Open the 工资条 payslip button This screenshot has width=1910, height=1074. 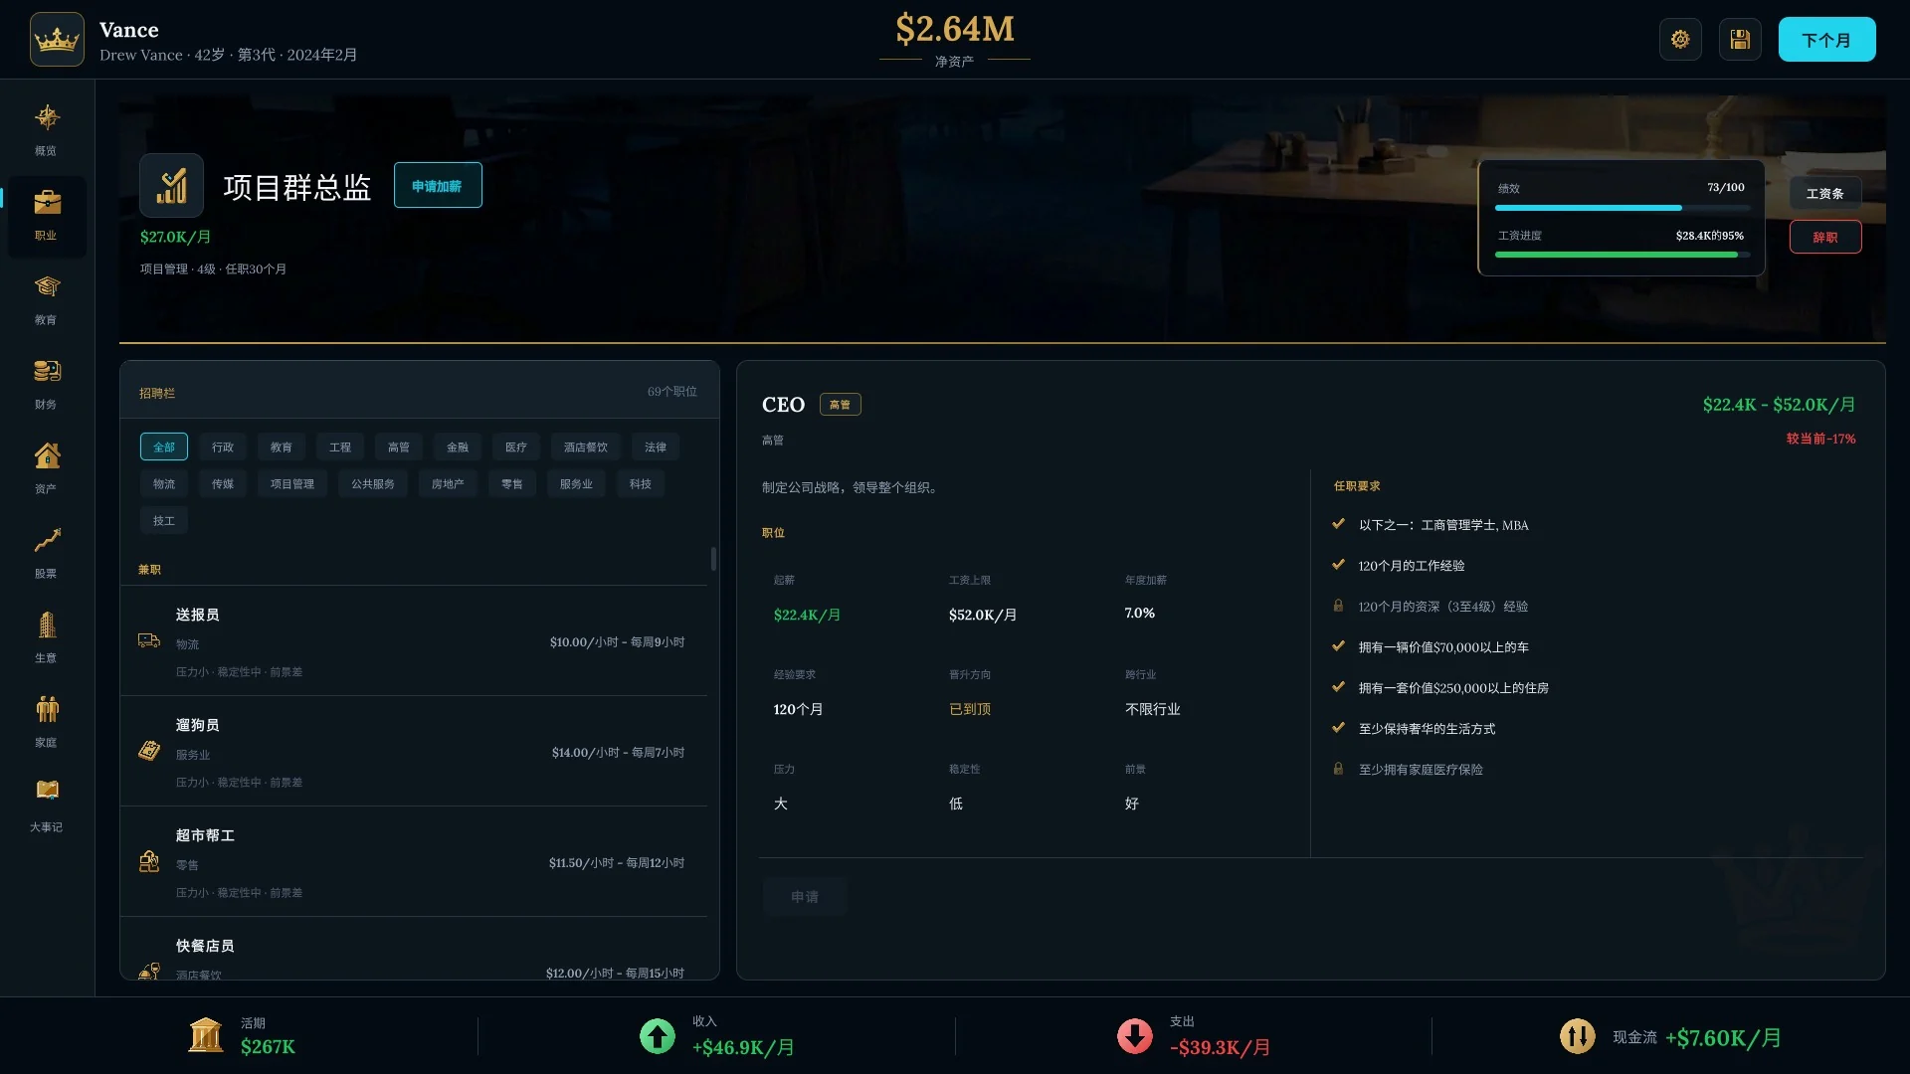point(1825,194)
